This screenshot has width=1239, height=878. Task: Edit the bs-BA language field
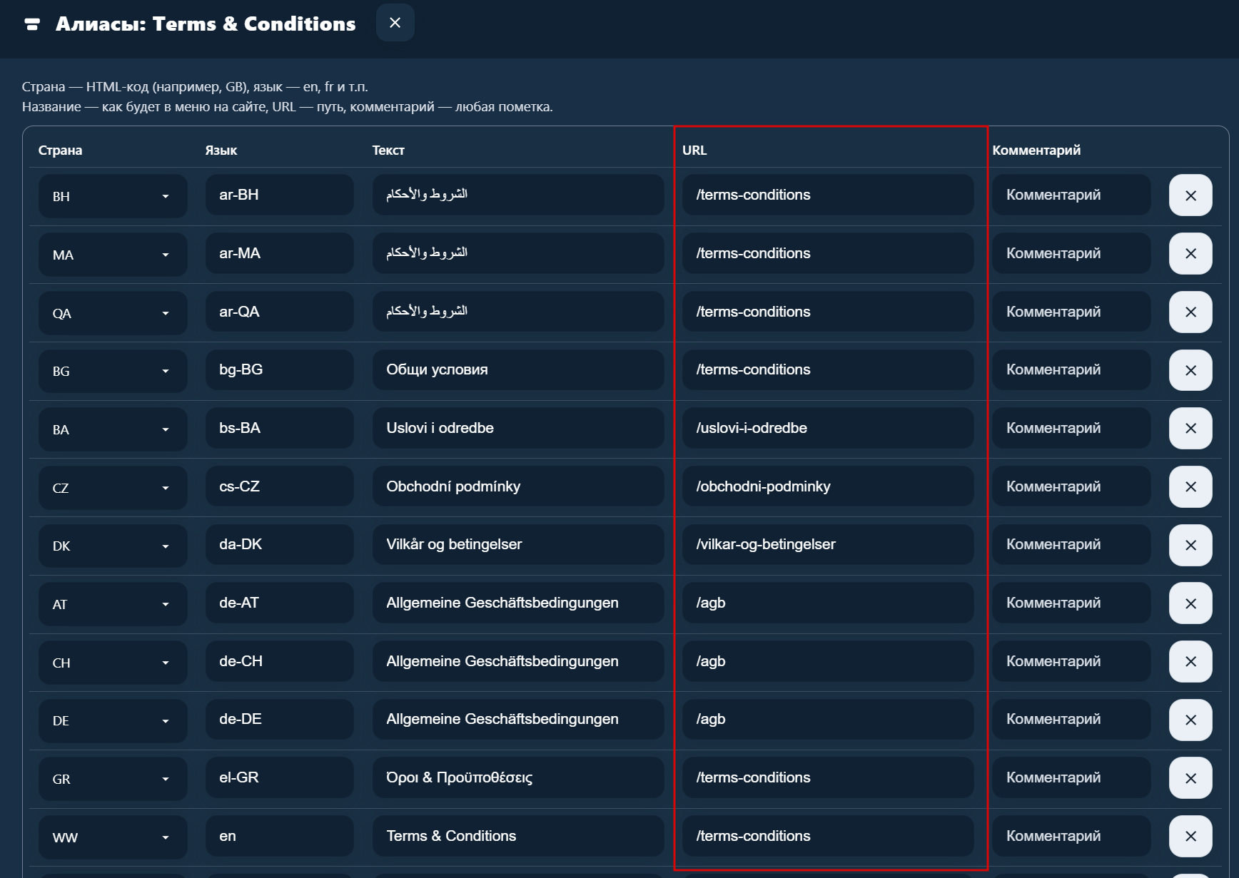pos(279,428)
